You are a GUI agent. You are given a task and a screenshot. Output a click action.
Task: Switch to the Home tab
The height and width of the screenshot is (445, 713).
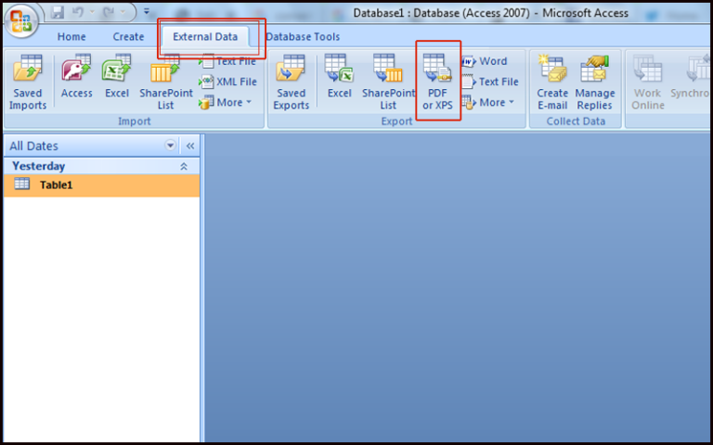point(71,37)
